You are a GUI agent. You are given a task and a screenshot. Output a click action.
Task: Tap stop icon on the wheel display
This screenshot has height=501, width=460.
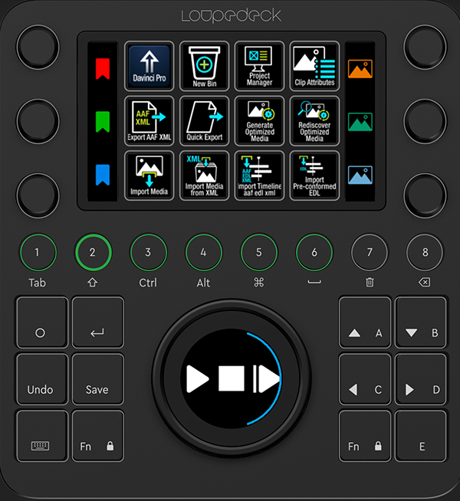(232, 379)
